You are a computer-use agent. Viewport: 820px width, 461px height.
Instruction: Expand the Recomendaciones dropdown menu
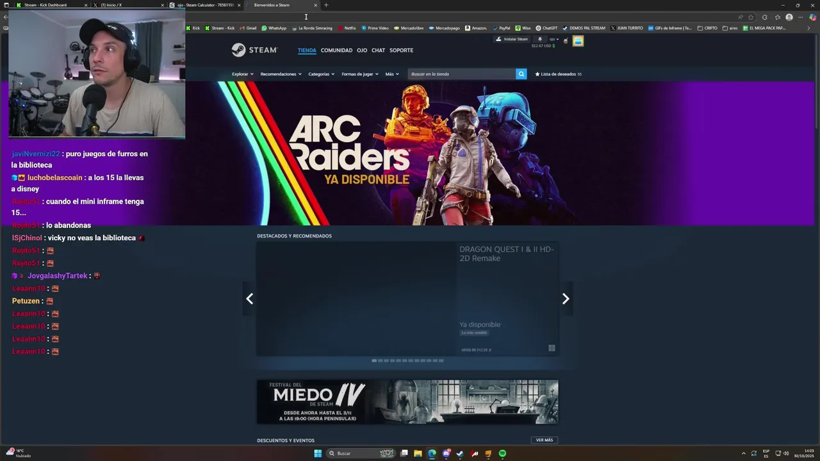[281, 74]
